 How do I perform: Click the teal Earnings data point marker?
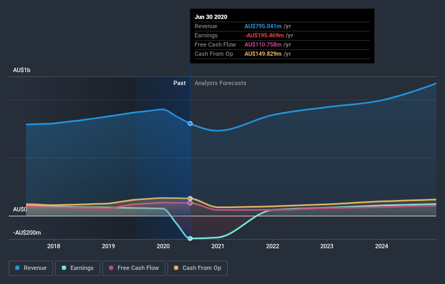[x=190, y=238]
